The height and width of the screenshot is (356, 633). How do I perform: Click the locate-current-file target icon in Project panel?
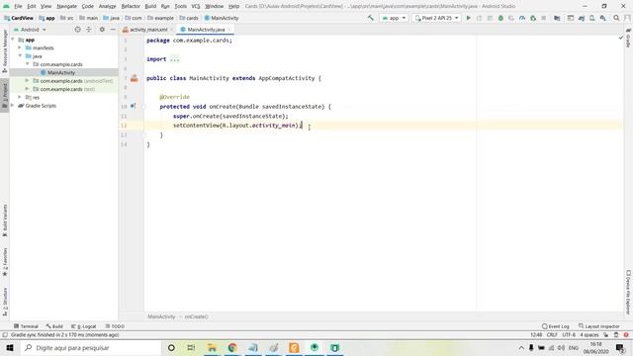[77, 30]
